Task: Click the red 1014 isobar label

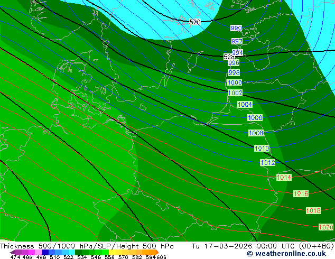Action: (284, 178)
